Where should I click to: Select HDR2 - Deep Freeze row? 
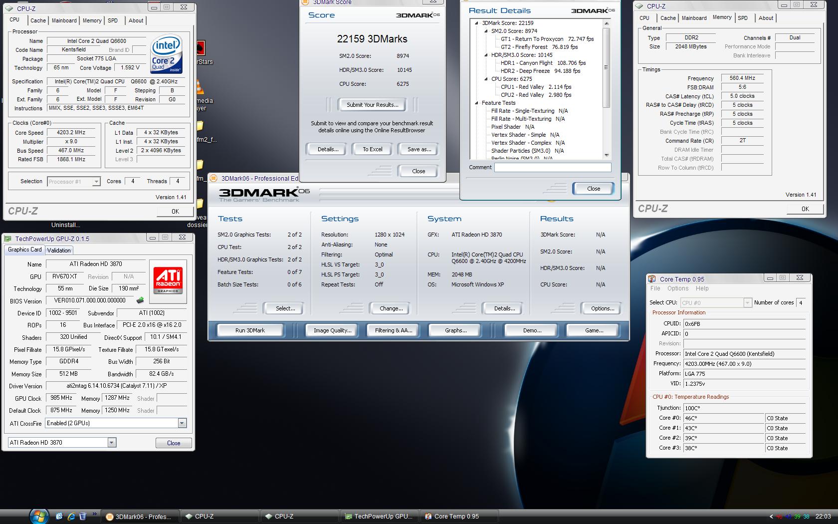pyautogui.click(x=541, y=71)
